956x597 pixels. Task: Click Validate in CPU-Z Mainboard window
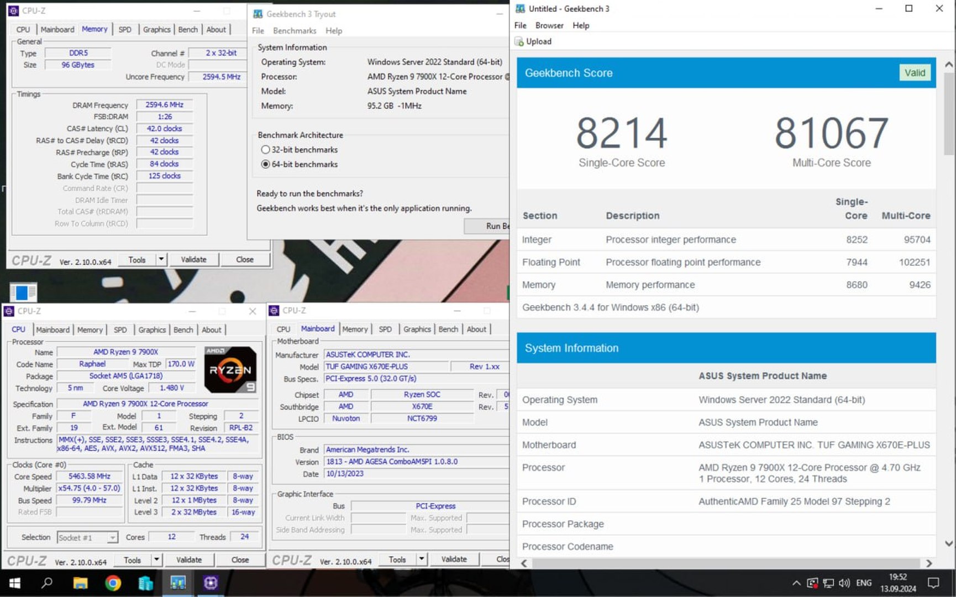coord(454,559)
